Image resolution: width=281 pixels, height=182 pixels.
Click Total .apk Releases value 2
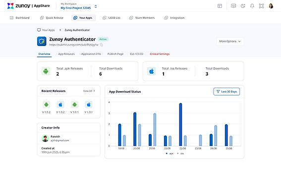(x=57, y=74)
